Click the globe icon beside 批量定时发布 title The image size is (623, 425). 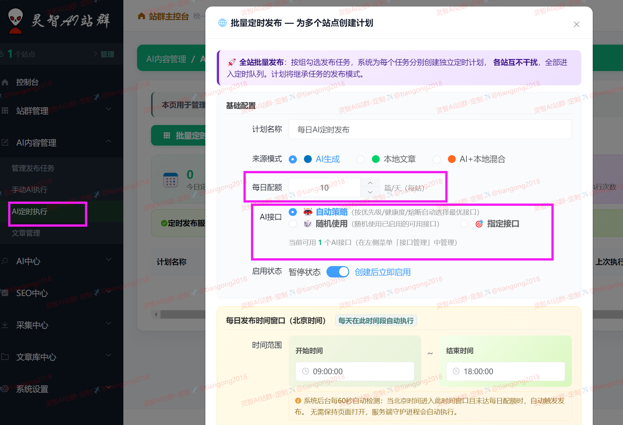click(x=222, y=23)
